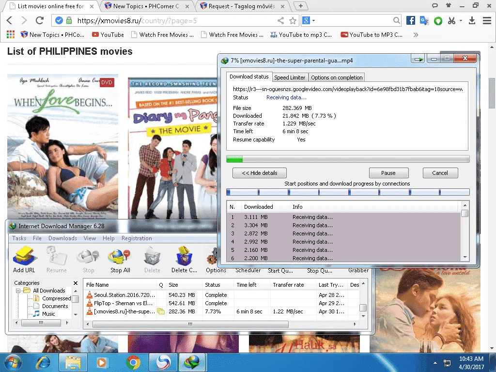This screenshot has height=372, width=496.
Task: Click the Add URL icon in IDM
Action: pyautogui.click(x=24, y=260)
